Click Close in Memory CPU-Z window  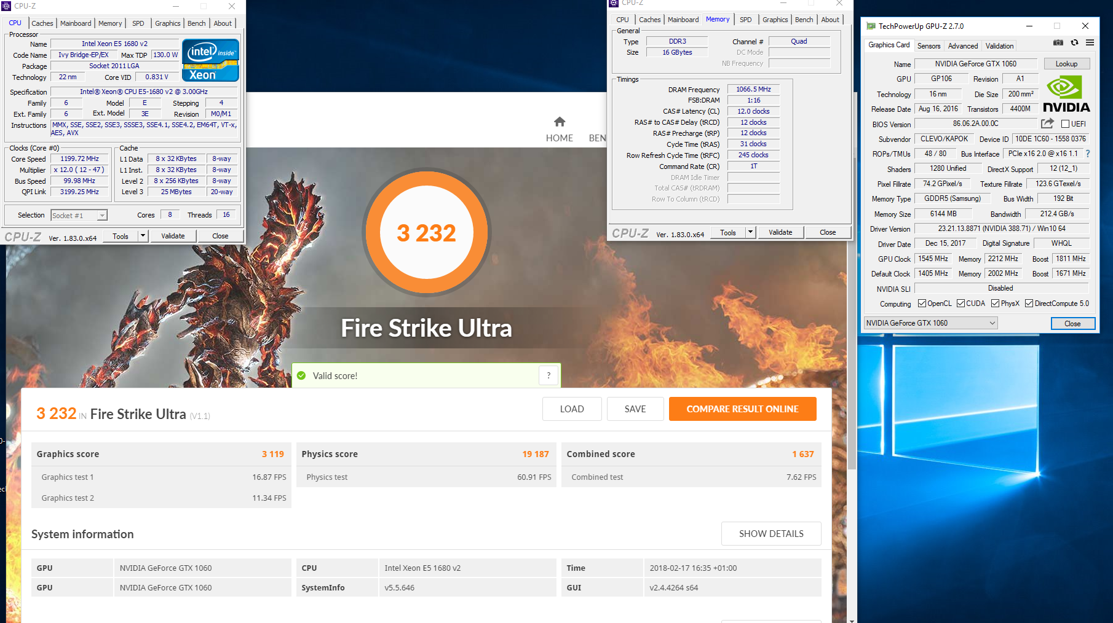click(828, 232)
